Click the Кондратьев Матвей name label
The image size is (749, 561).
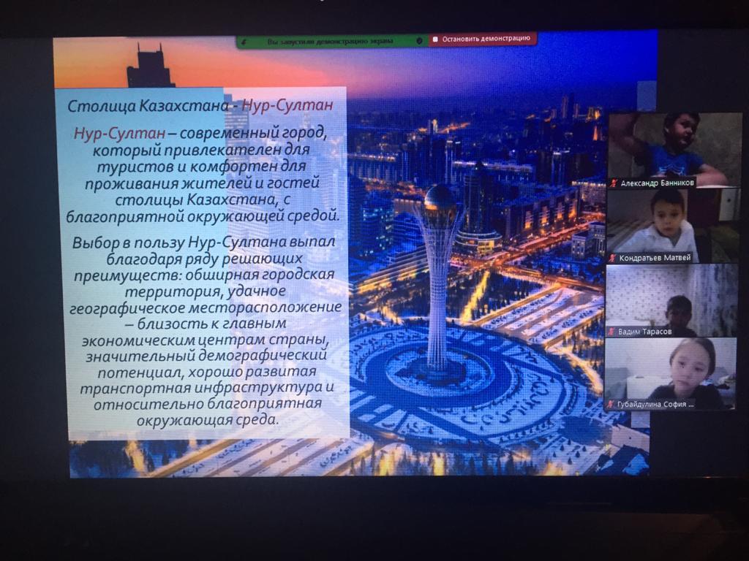click(x=655, y=258)
